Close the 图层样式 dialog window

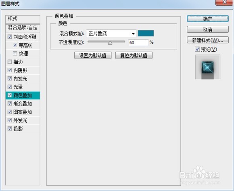pyautogui.click(x=224, y=2)
